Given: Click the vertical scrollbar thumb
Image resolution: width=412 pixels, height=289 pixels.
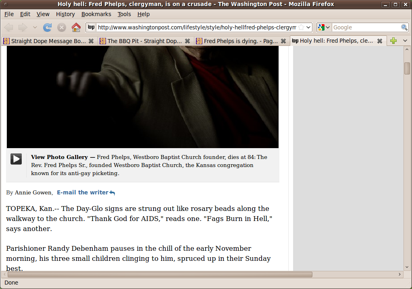Looking at the screenshot, I should coord(407,68).
